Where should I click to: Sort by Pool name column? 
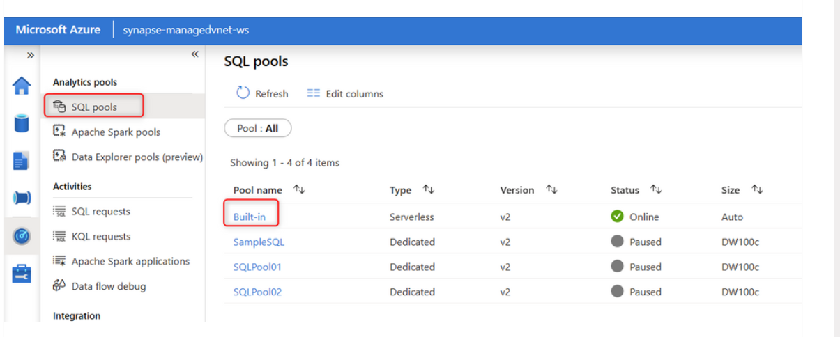pyautogui.click(x=270, y=190)
